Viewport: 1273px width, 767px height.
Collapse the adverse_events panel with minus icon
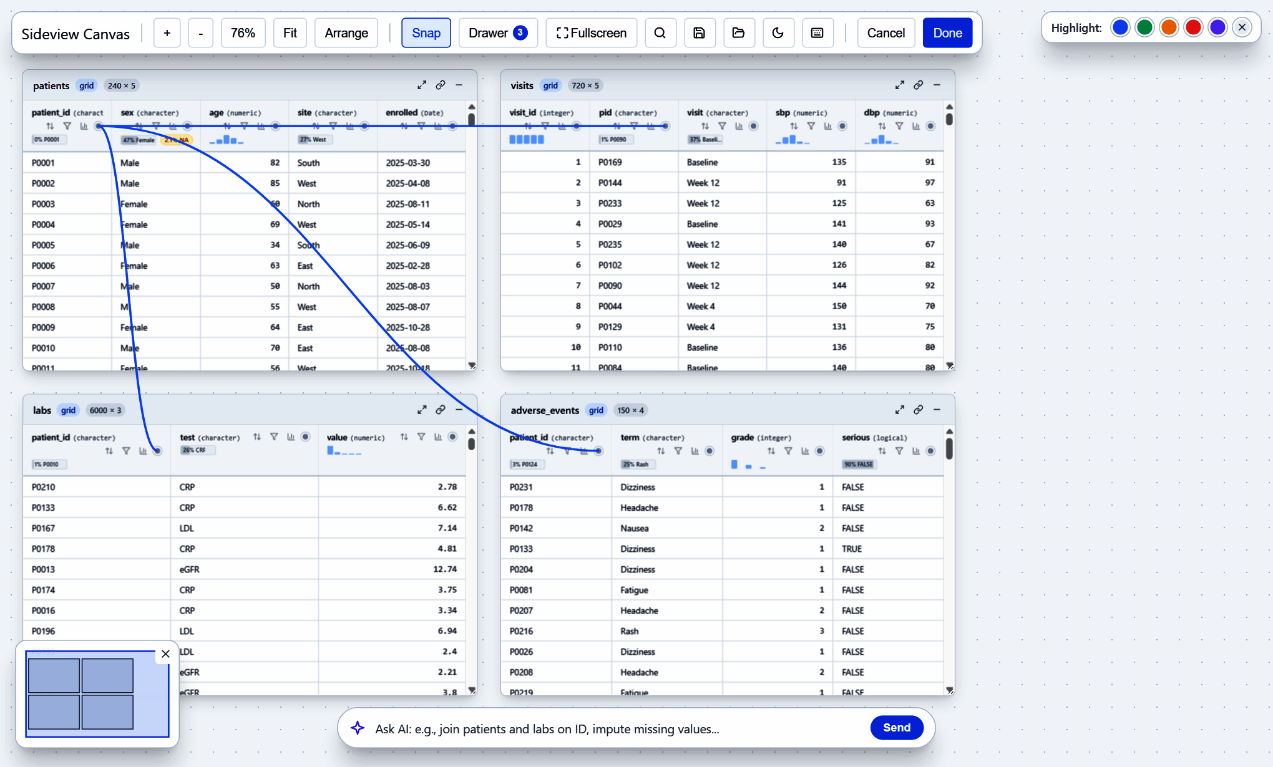(937, 410)
